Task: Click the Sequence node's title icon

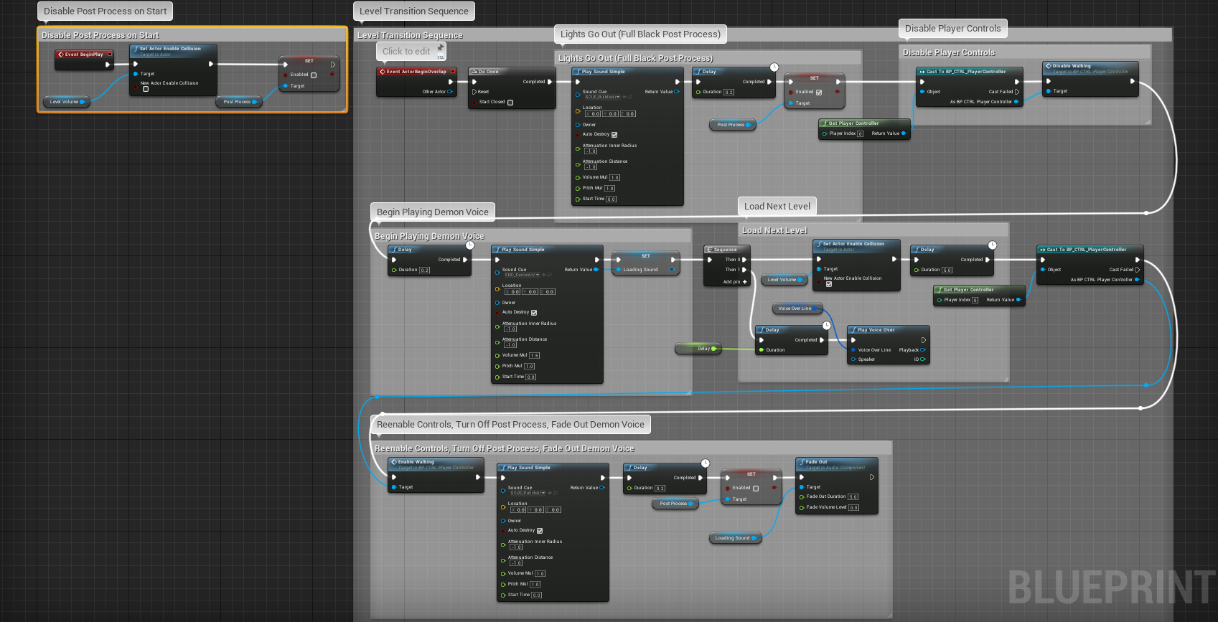Action: pyautogui.click(x=710, y=250)
